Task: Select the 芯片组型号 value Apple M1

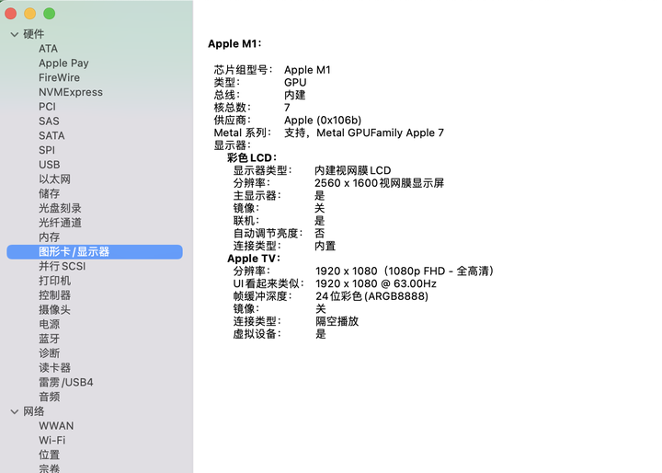Action: [x=307, y=70]
